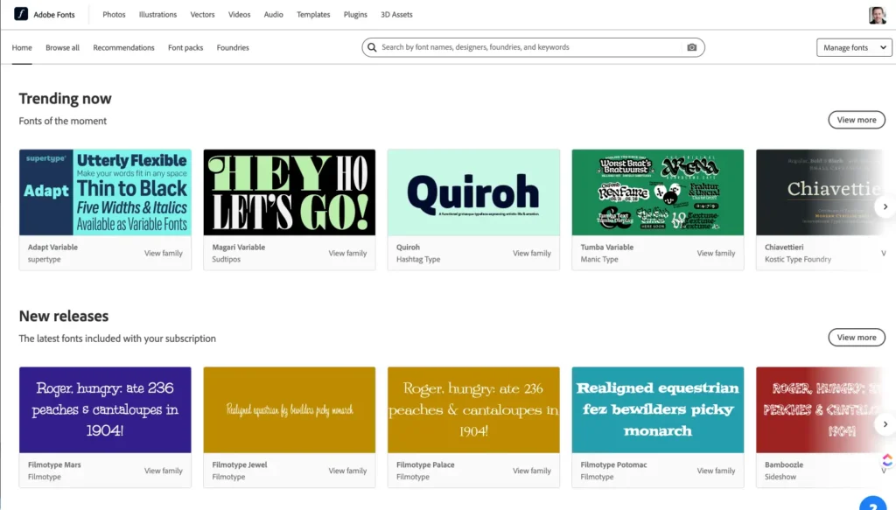Switch to the Font packs tab
Image resolution: width=896 pixels, height=510 pixels.
pos(185,47)
